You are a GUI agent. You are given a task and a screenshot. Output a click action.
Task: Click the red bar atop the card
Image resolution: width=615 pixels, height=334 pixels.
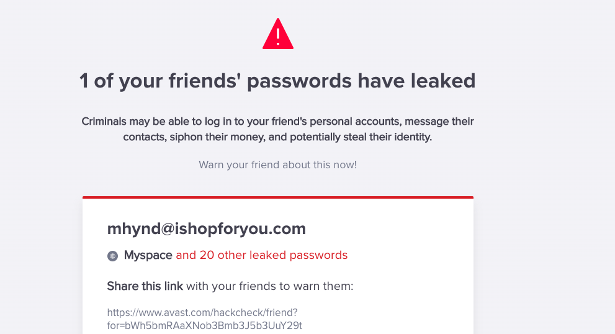click(277, 197)
